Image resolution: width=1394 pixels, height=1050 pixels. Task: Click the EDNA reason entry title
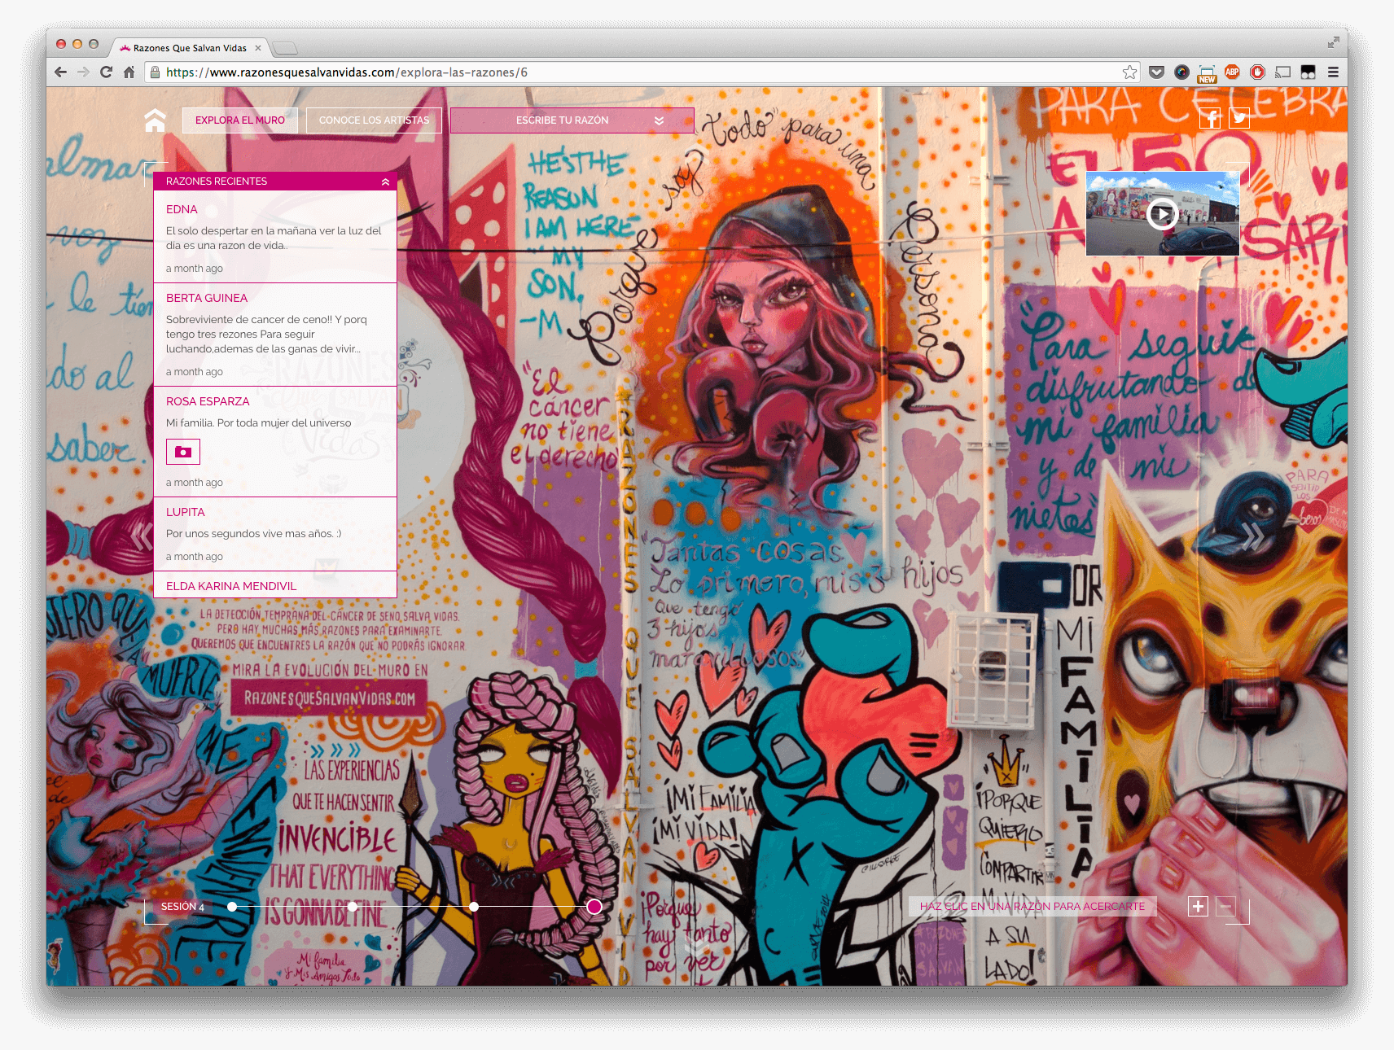point(182,209)
